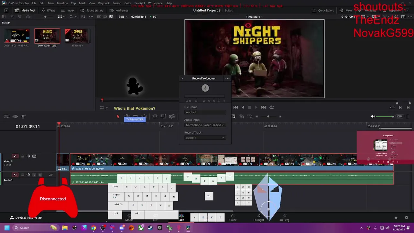Open the viewer transform overlay dropdown arrow

[x=107, y=107]
